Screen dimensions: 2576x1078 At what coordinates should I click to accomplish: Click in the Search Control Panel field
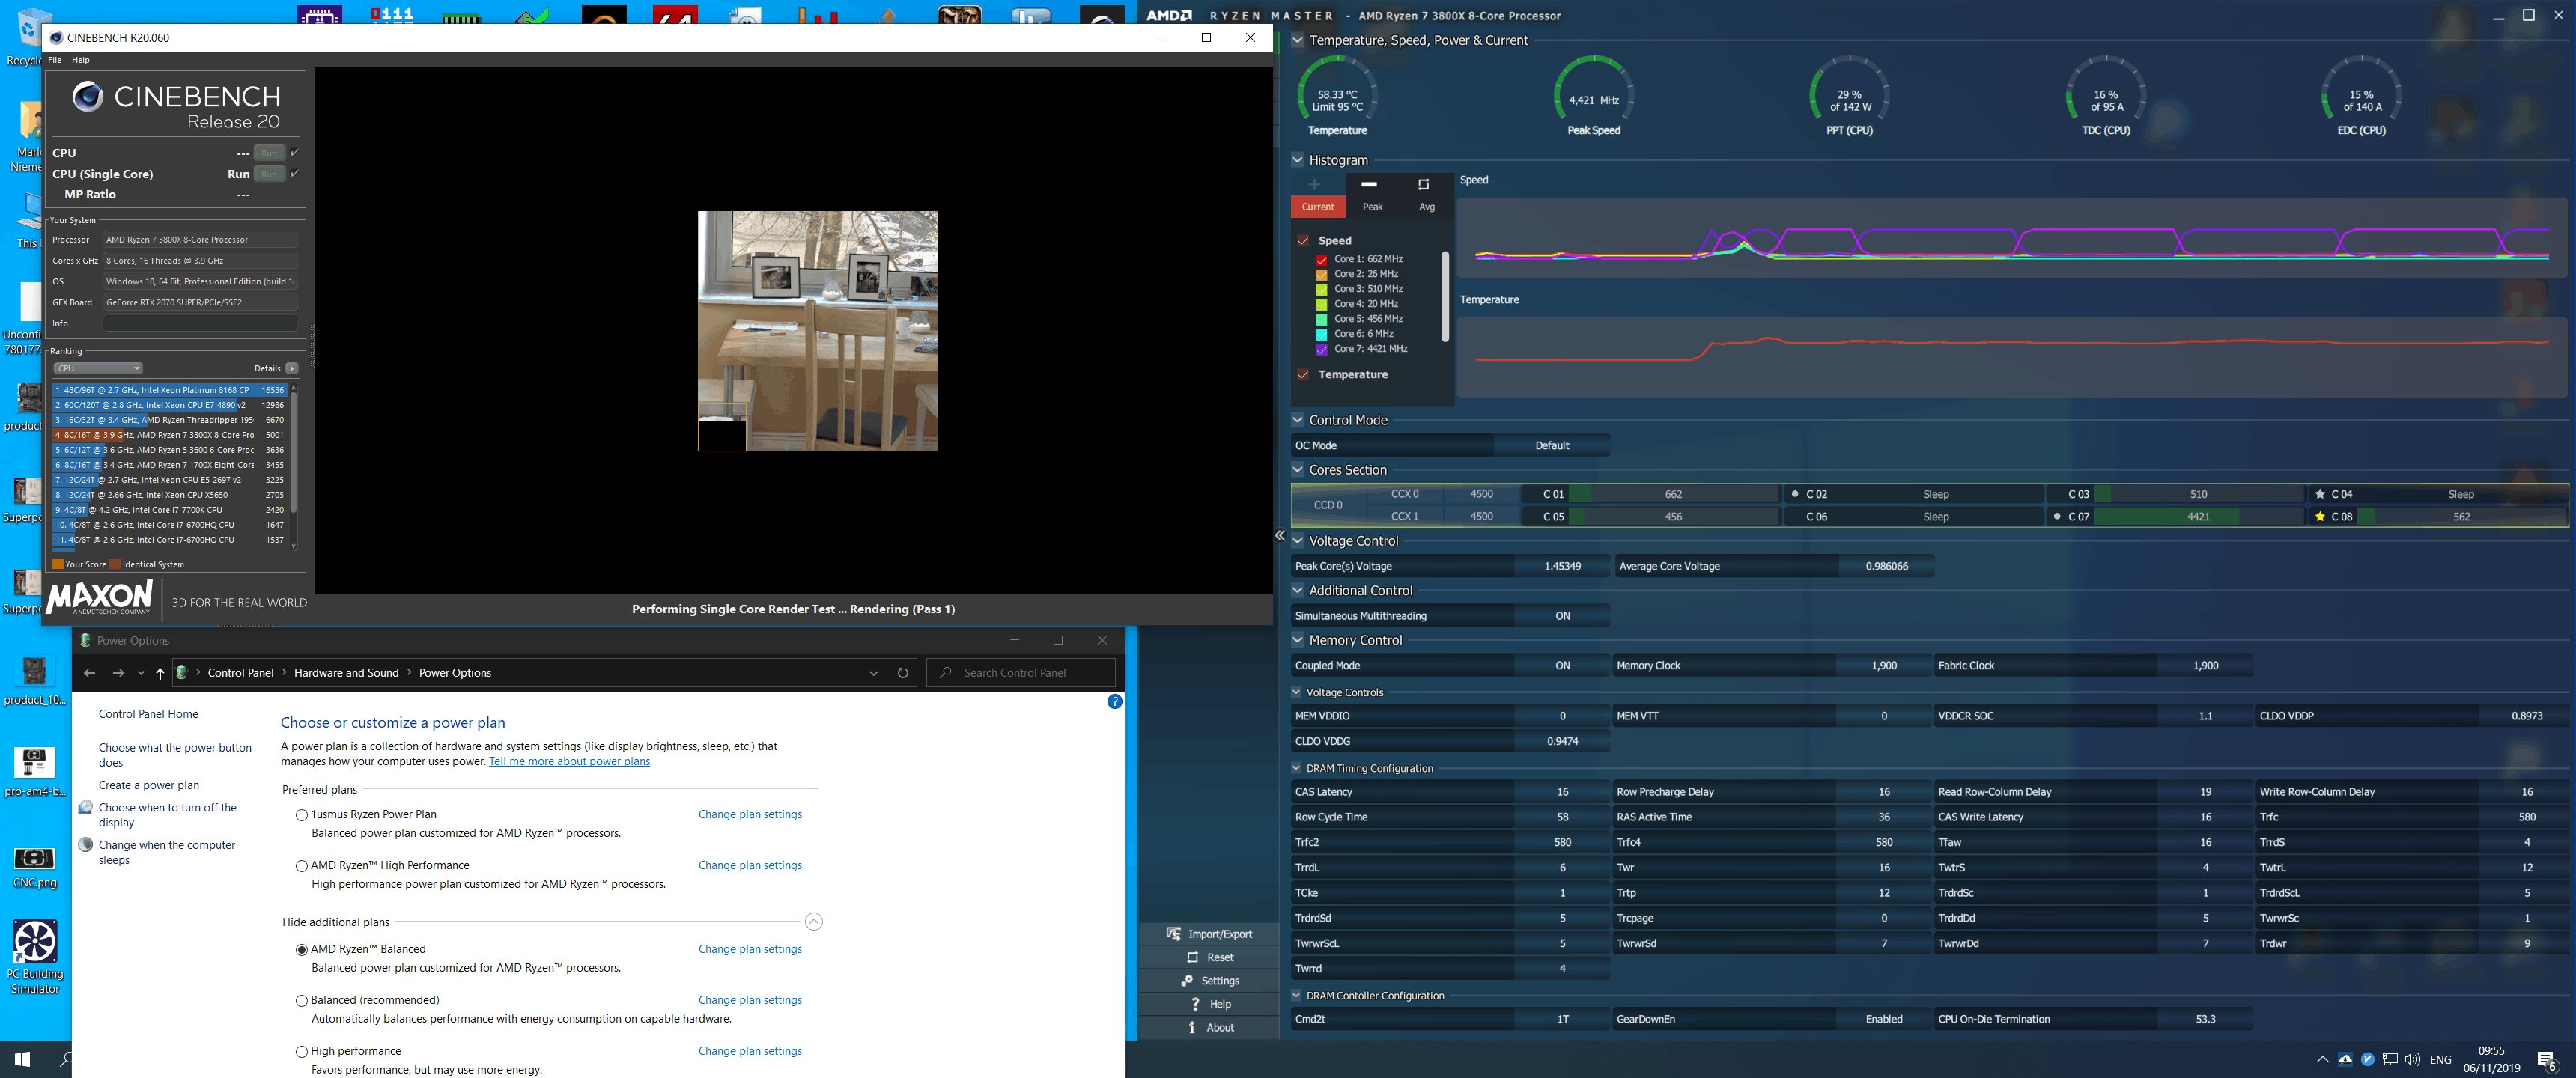coord(1030,673)
